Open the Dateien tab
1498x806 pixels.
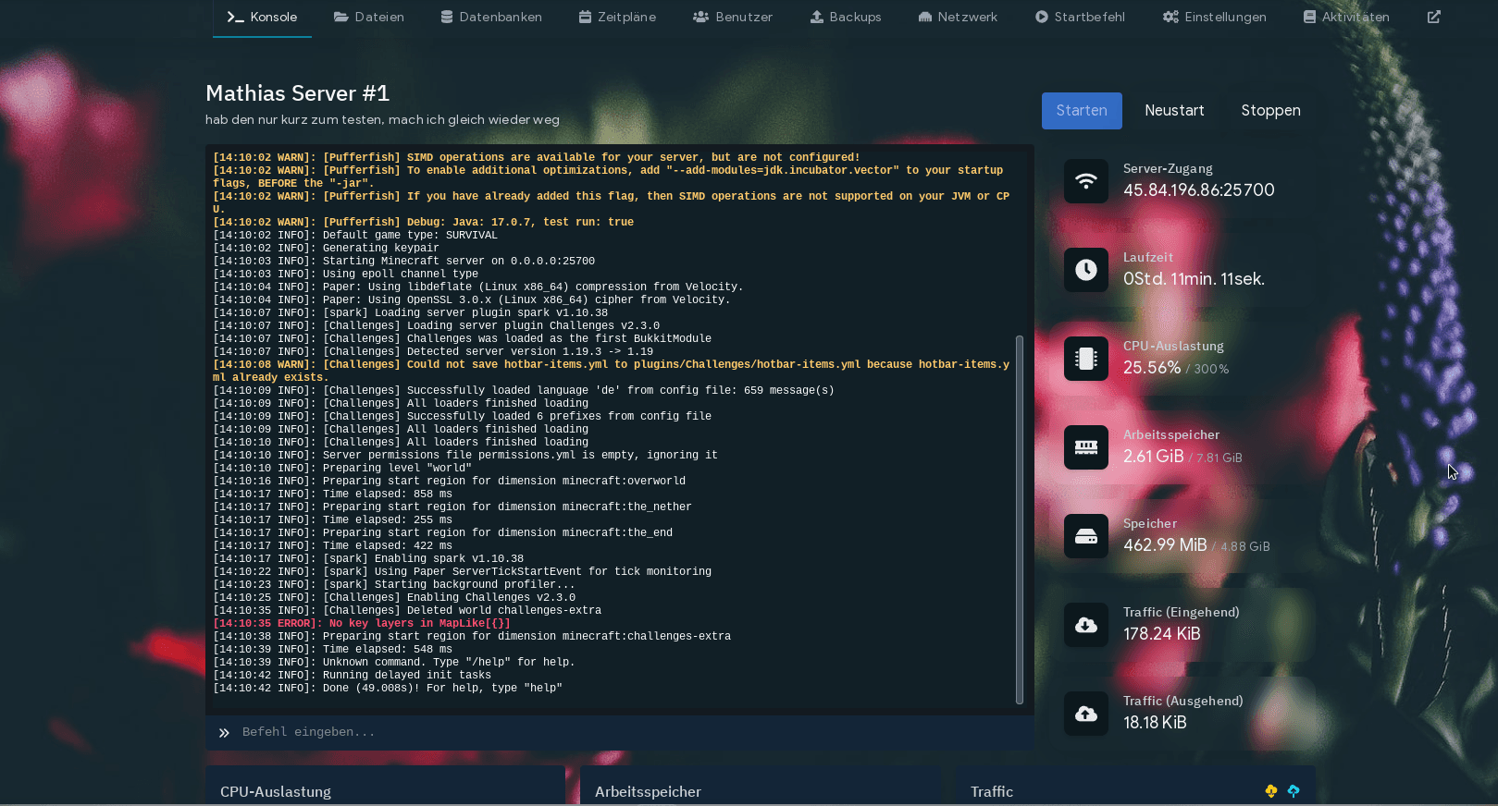369,17
